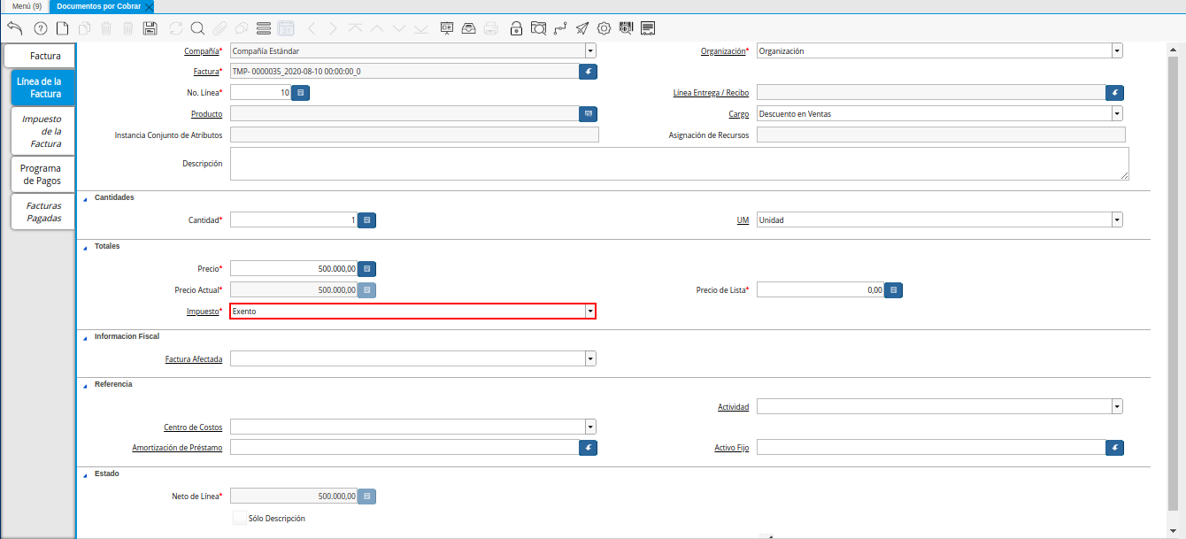Collapse the Informacion Fiscal section
Viewport: 1186px width, 539px height.
pyautogui.click(x=86, y=337)
